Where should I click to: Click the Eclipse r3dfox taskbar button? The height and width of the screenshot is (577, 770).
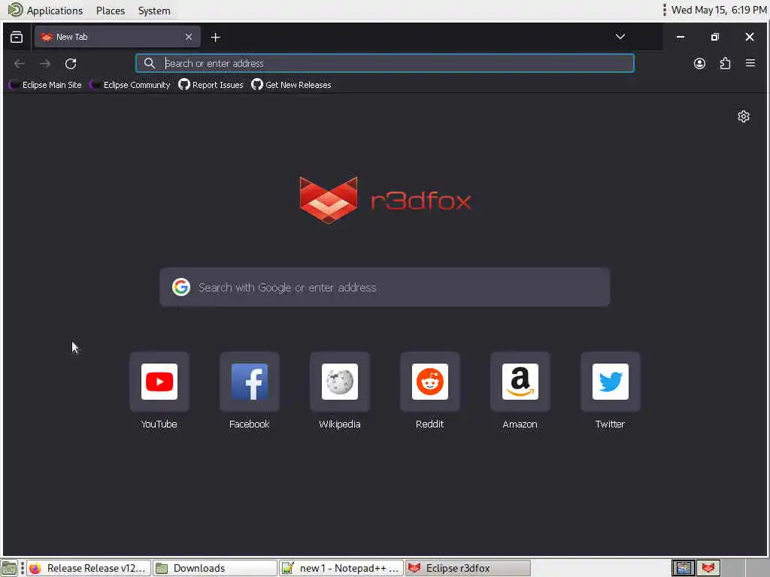pos(468,568)
